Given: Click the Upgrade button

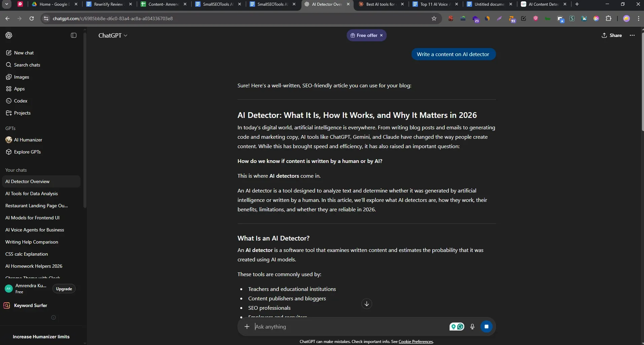Looking at the screenshot, I should pyautogui.click(x=64, y=289).
